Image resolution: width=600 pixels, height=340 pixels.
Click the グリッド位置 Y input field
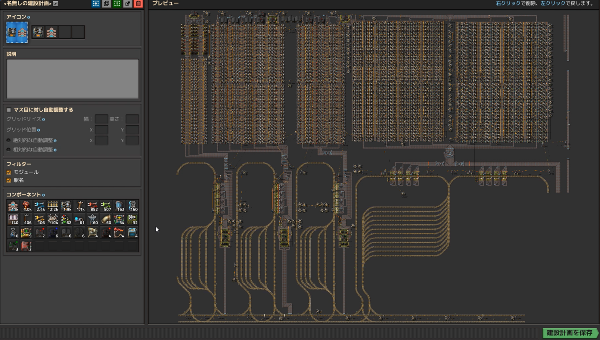coord(132,130)
